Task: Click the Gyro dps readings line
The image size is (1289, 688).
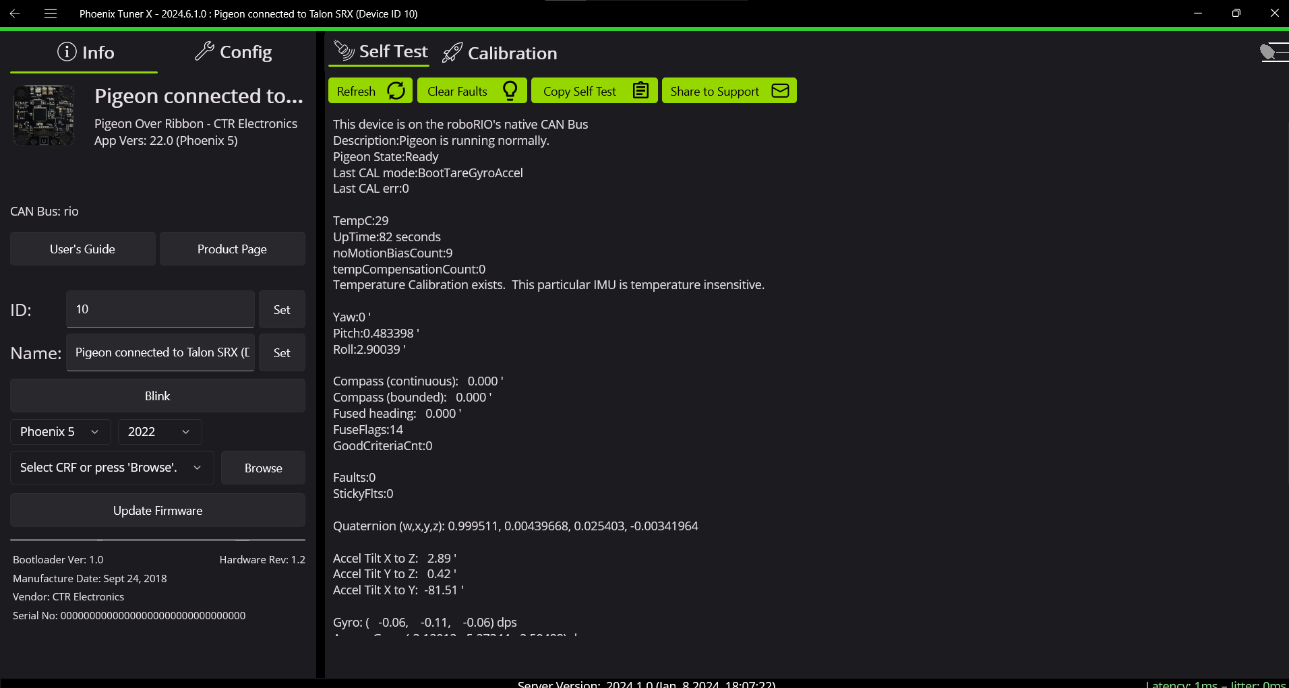Action: click(425, 622)
